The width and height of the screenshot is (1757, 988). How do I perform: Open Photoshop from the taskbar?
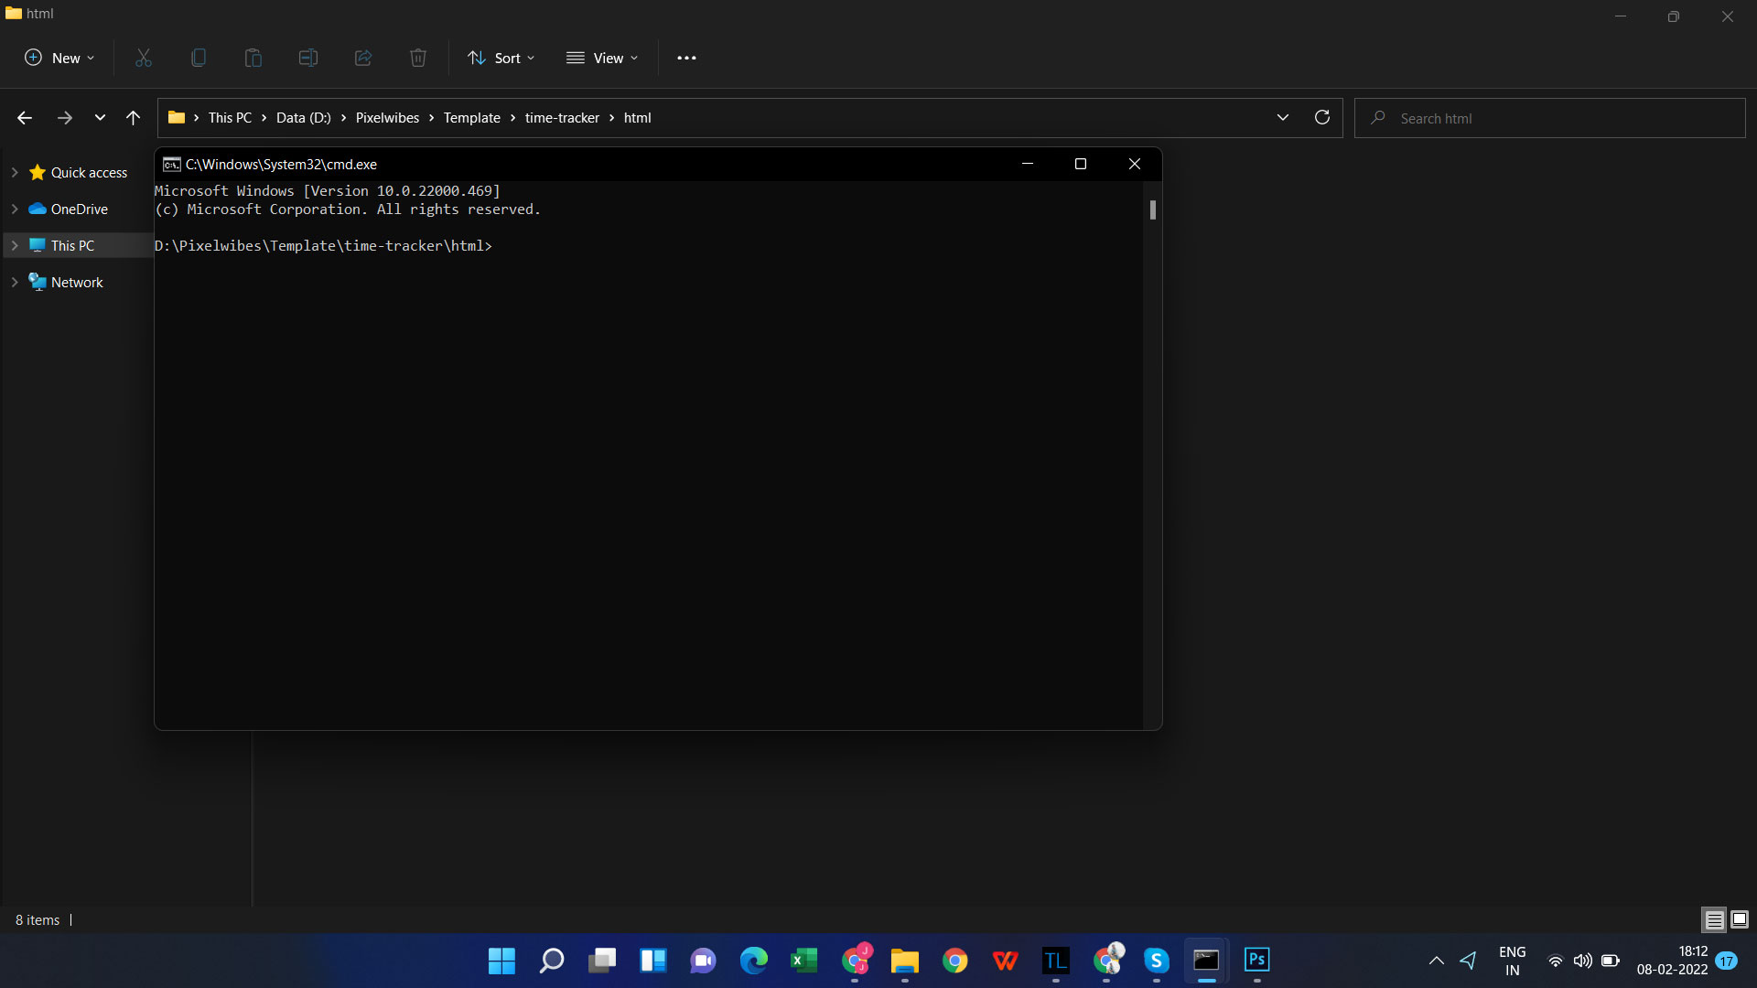[x=1256, y=960]
